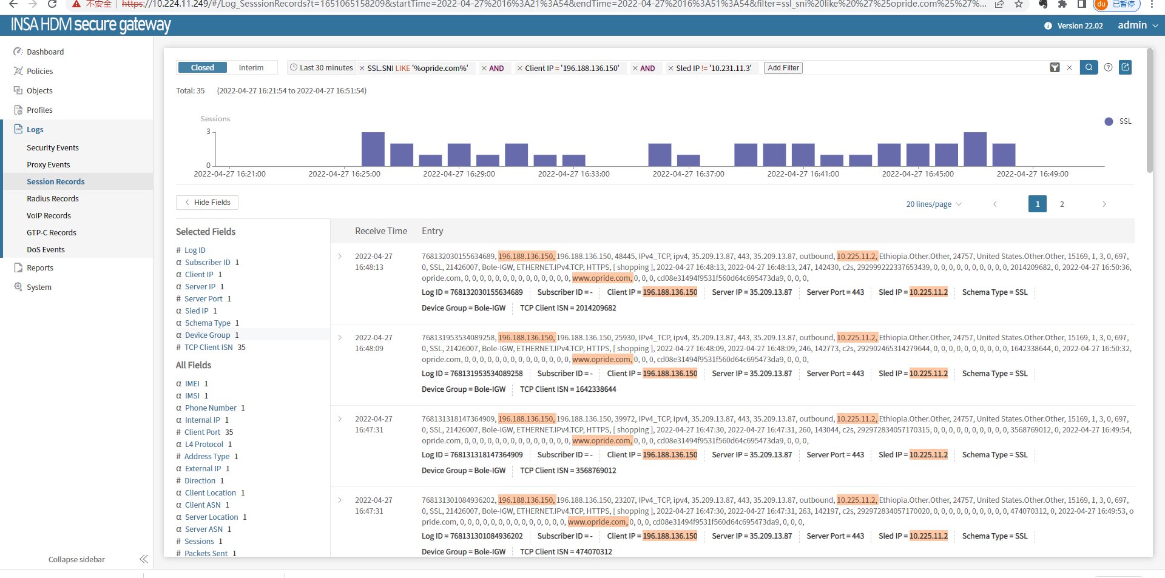Toggle the SSL legend series
This screenshot has width=1165, height=578.
1118,121
